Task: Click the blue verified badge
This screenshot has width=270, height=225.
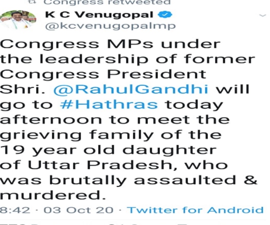Action: click(x=165, y=15)
